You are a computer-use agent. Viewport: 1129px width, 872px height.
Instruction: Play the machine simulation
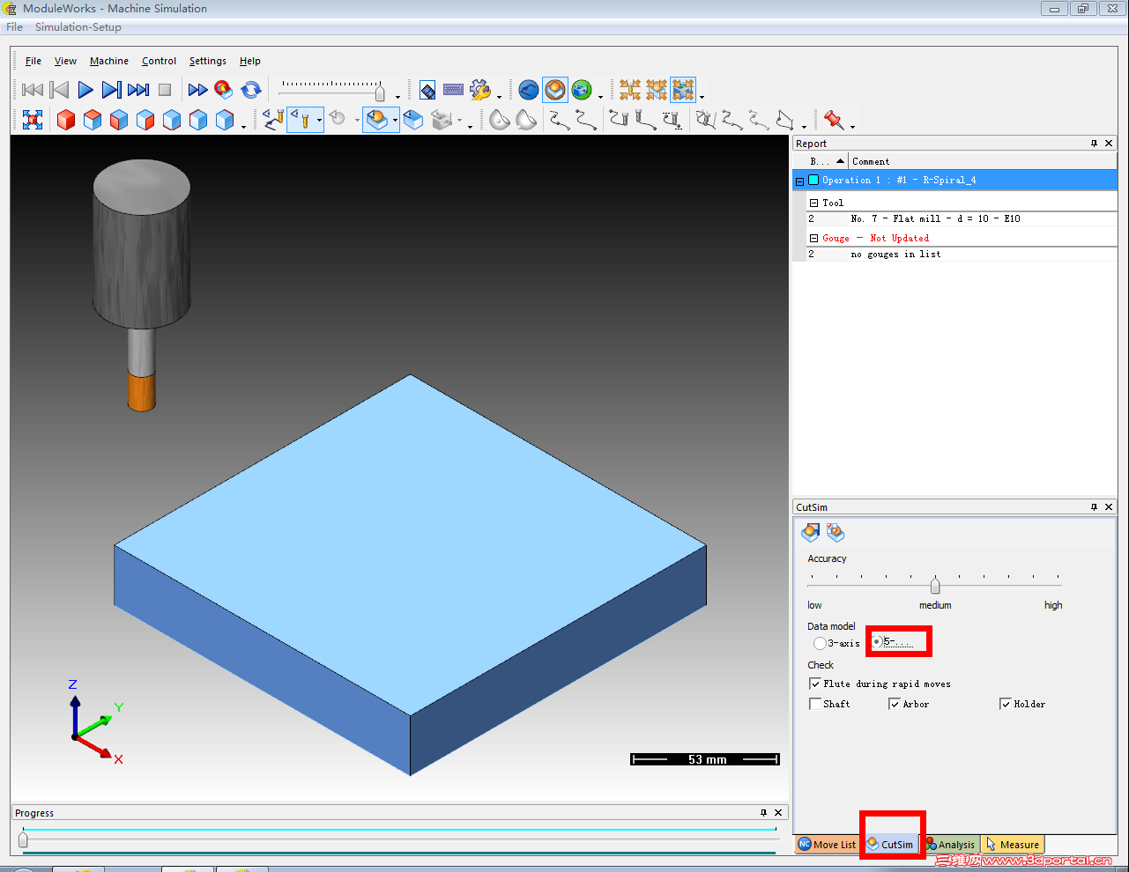point(85,90)
